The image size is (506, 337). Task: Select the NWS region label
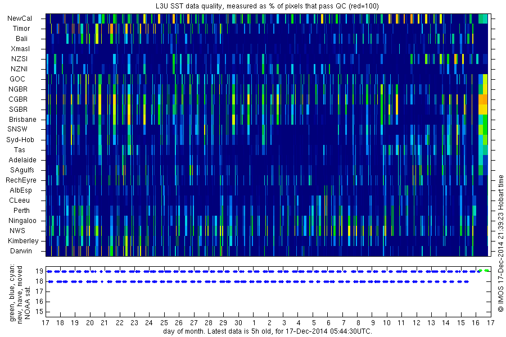(17, 231)
